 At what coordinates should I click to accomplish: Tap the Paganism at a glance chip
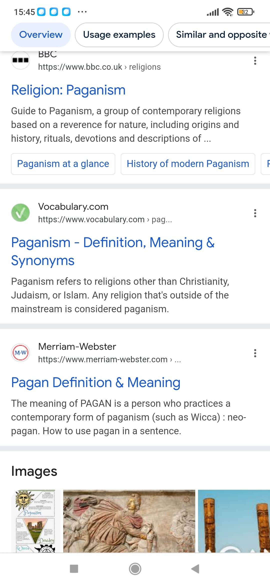click(x=63, y=164)
